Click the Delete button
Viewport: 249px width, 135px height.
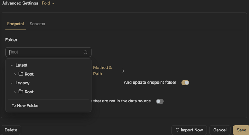(x=11, y=130)
